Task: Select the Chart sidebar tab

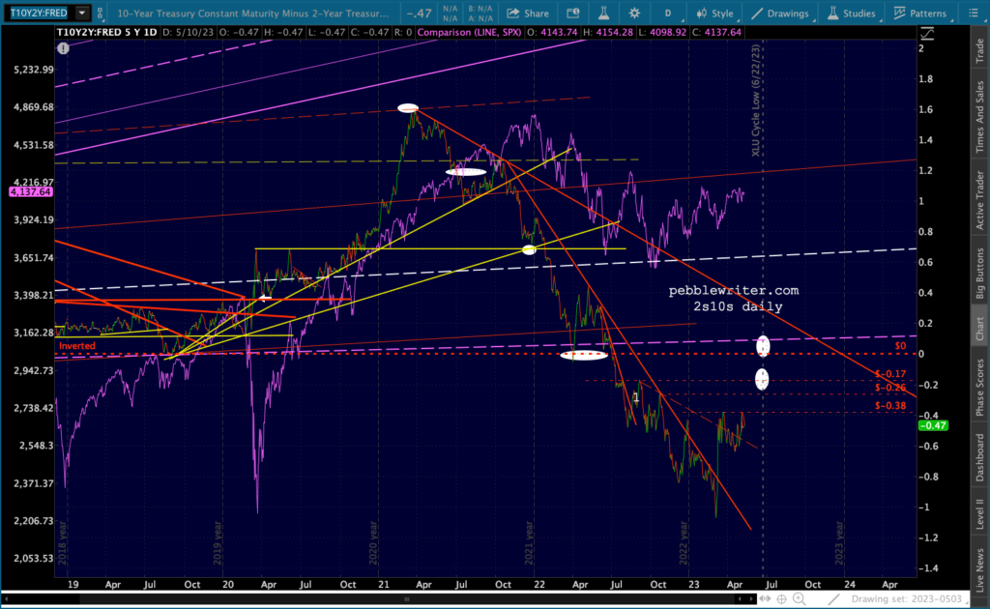Action: tap(980, 327)
